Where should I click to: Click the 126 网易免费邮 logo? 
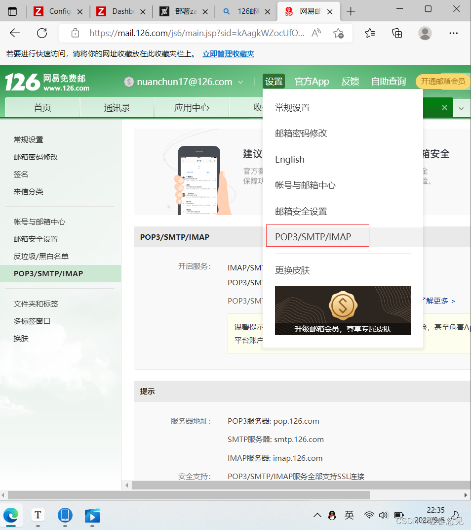point(47,82)
